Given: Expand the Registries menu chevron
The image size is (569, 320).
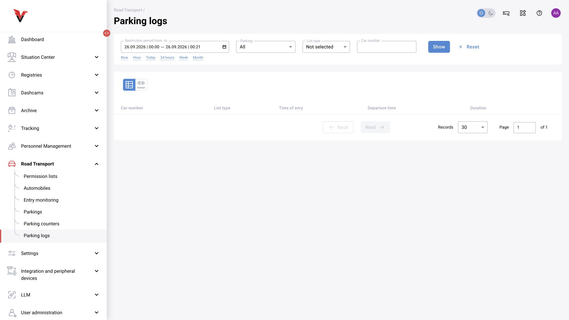Looking at the screenshot, I should coord(97,75).
